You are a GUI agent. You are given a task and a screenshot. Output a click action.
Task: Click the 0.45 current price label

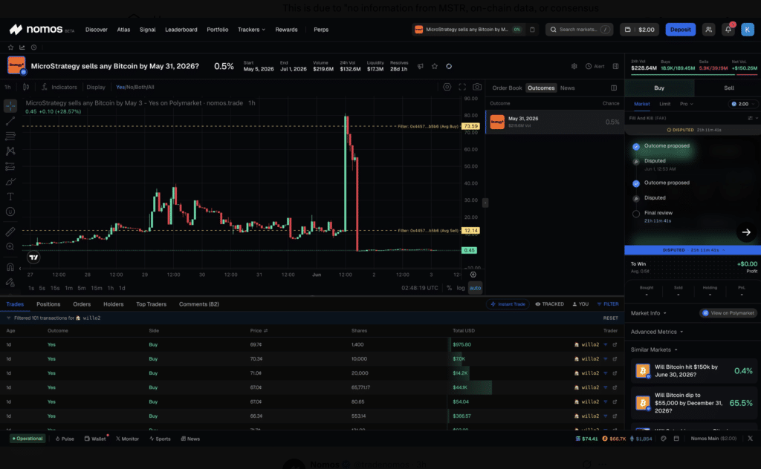click(x=470, y=251)
